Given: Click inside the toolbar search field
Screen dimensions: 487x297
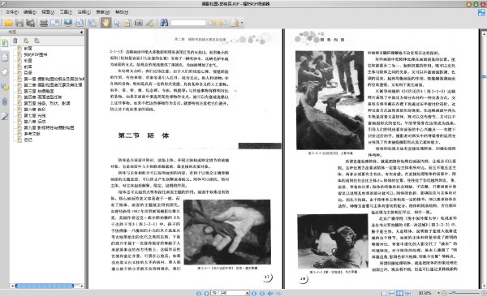Looking at the screenshot, I should point(188,23).
